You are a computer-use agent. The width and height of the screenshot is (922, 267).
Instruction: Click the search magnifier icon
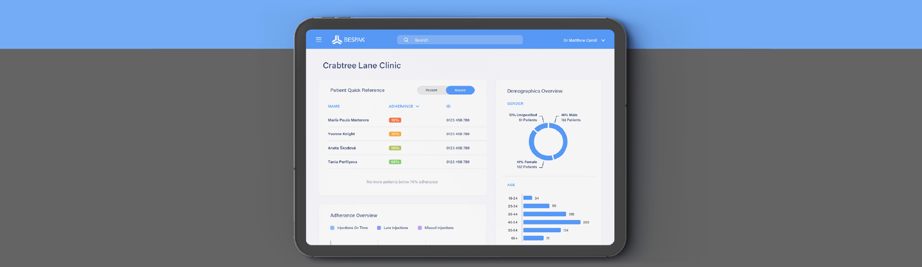pos(406,40)
